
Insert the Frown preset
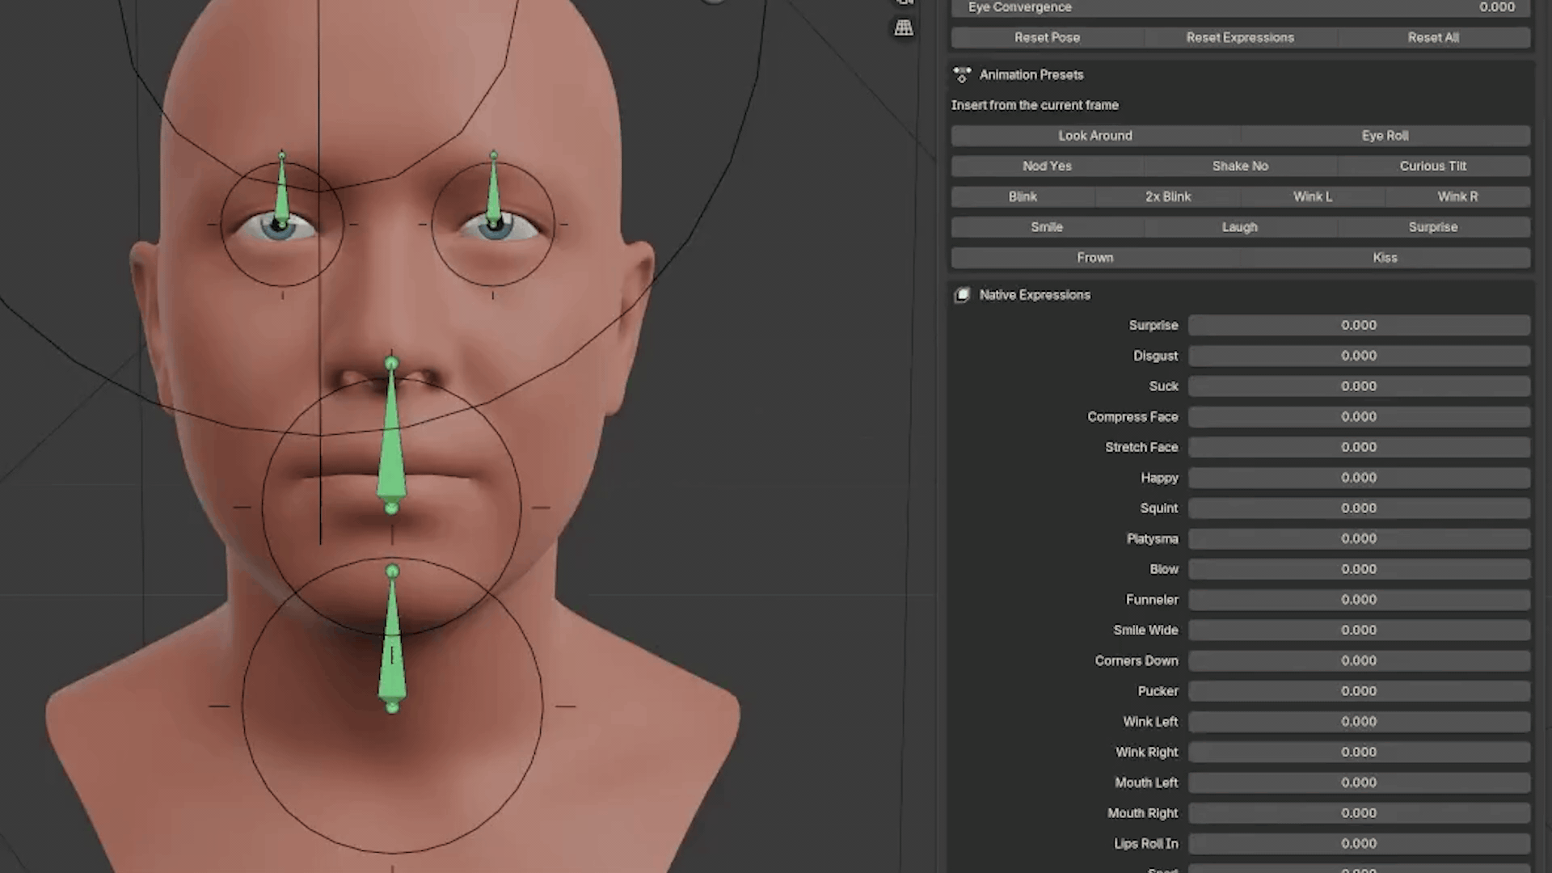(x=1095, y=258)
